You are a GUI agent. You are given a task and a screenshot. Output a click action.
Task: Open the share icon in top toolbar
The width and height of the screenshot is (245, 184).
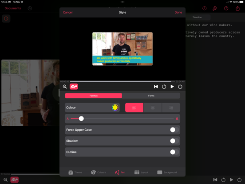point(237,8)
